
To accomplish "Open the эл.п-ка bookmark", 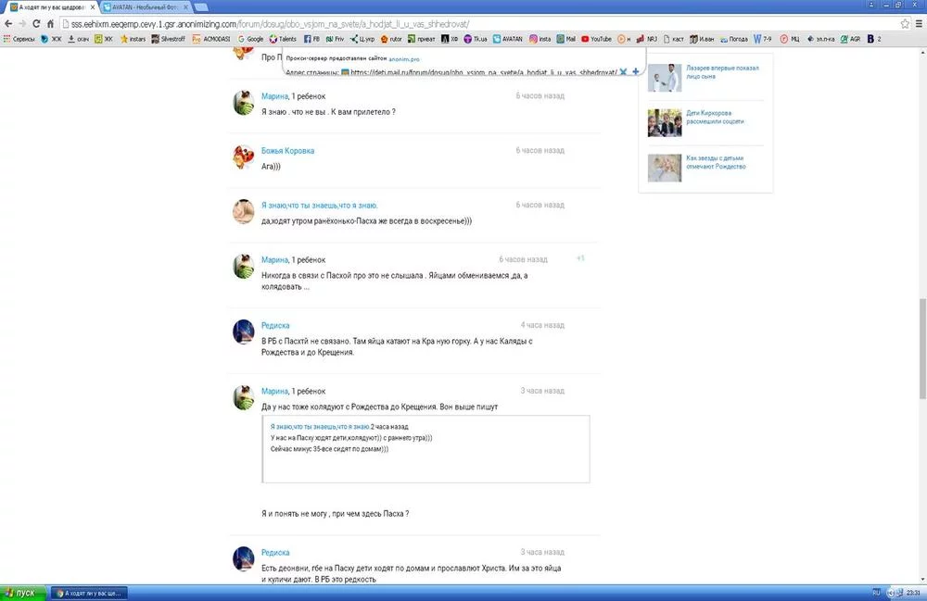I will pyautogui.click(x=820, y=39).
